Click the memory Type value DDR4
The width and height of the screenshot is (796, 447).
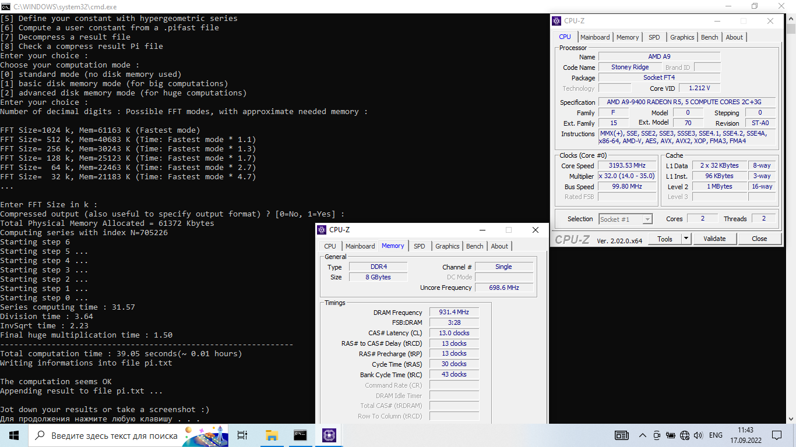378,267
